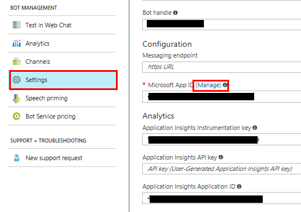The width and height of the screenshot is (301, 212).
Task: Click info icon beside Bot handle
Action: (x=175, y=13)
